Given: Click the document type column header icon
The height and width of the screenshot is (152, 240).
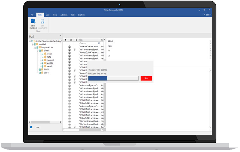Looking at the screenshot, I should click(x=71, y=40).
